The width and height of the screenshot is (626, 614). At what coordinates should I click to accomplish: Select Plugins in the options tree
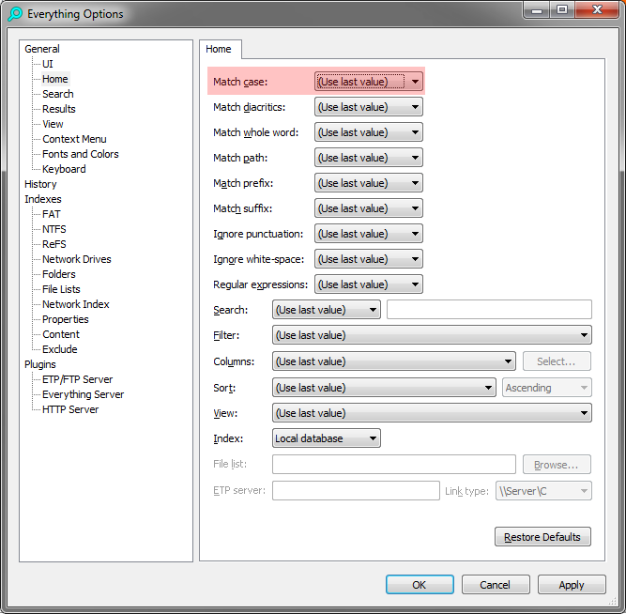point(40,364)
